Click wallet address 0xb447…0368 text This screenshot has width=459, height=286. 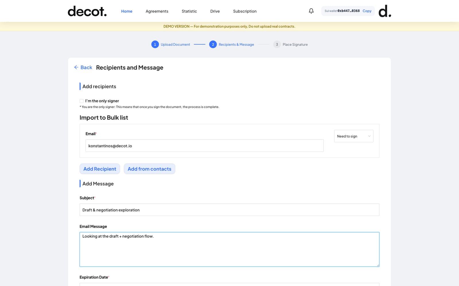pyautogui.click(x=349, y=11)
